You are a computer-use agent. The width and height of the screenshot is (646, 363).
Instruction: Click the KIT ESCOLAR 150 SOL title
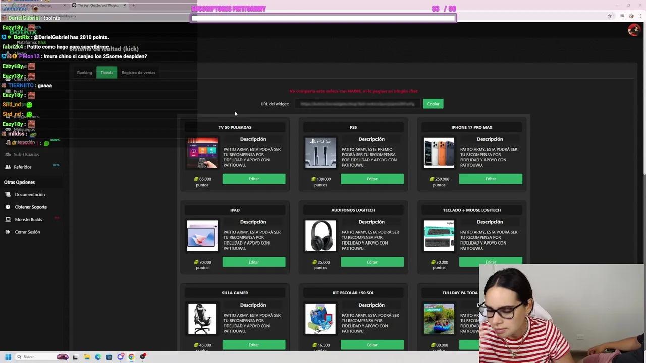pos(353,293)
